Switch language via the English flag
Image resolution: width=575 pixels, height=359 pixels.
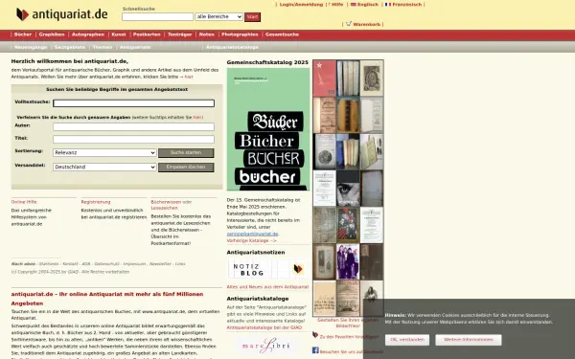point(353,5)
